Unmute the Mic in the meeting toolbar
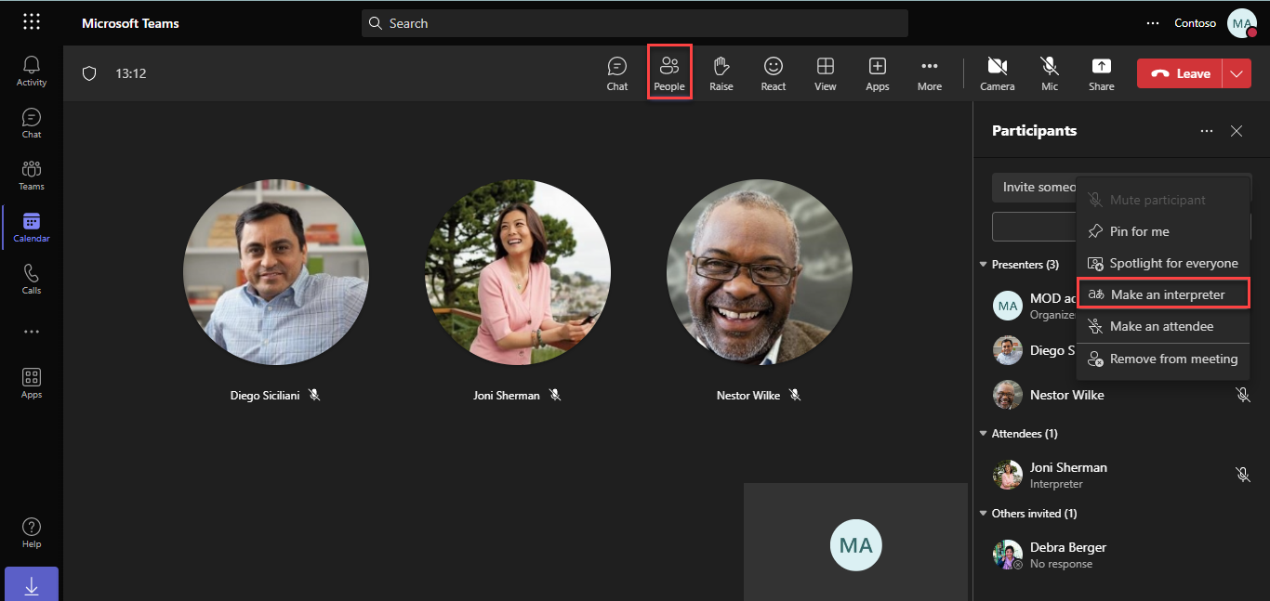The height and width of the screenshot is (601, 1270). [x=1050, y=72]
